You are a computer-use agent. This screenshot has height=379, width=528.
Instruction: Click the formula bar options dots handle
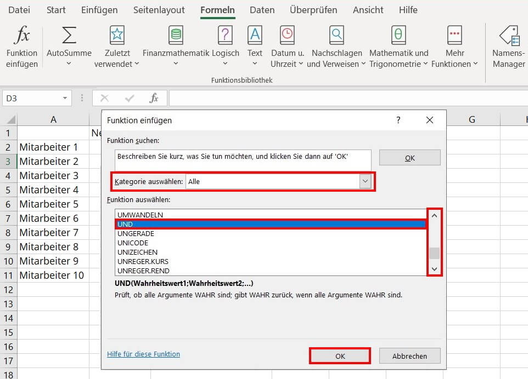coord(82,98)
